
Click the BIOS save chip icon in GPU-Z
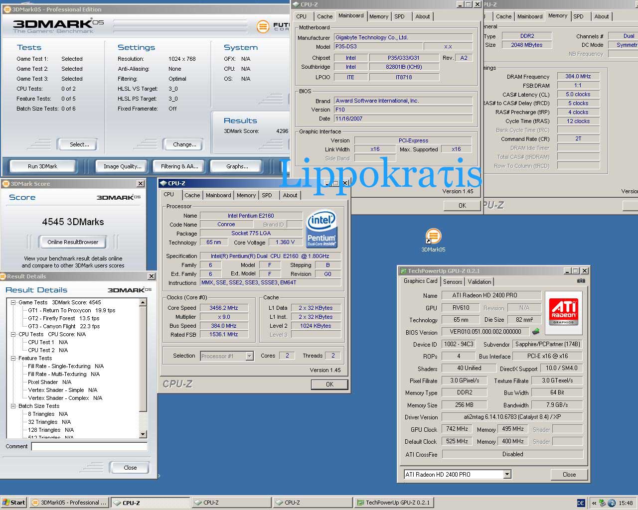pyautogui.click(x=536, y=331)
